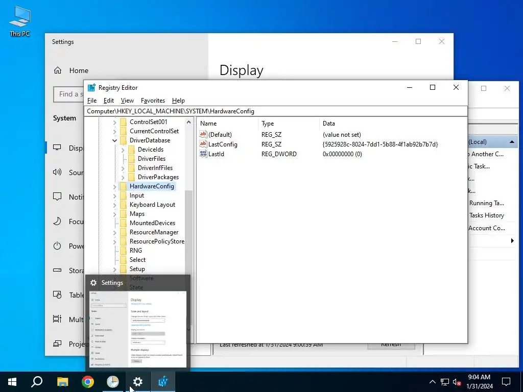The image size is (523, 392).
Task: Select the Input folder icon
Action: 124,195
